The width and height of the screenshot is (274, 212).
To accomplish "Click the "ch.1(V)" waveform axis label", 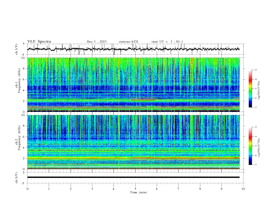I will 17,49.
